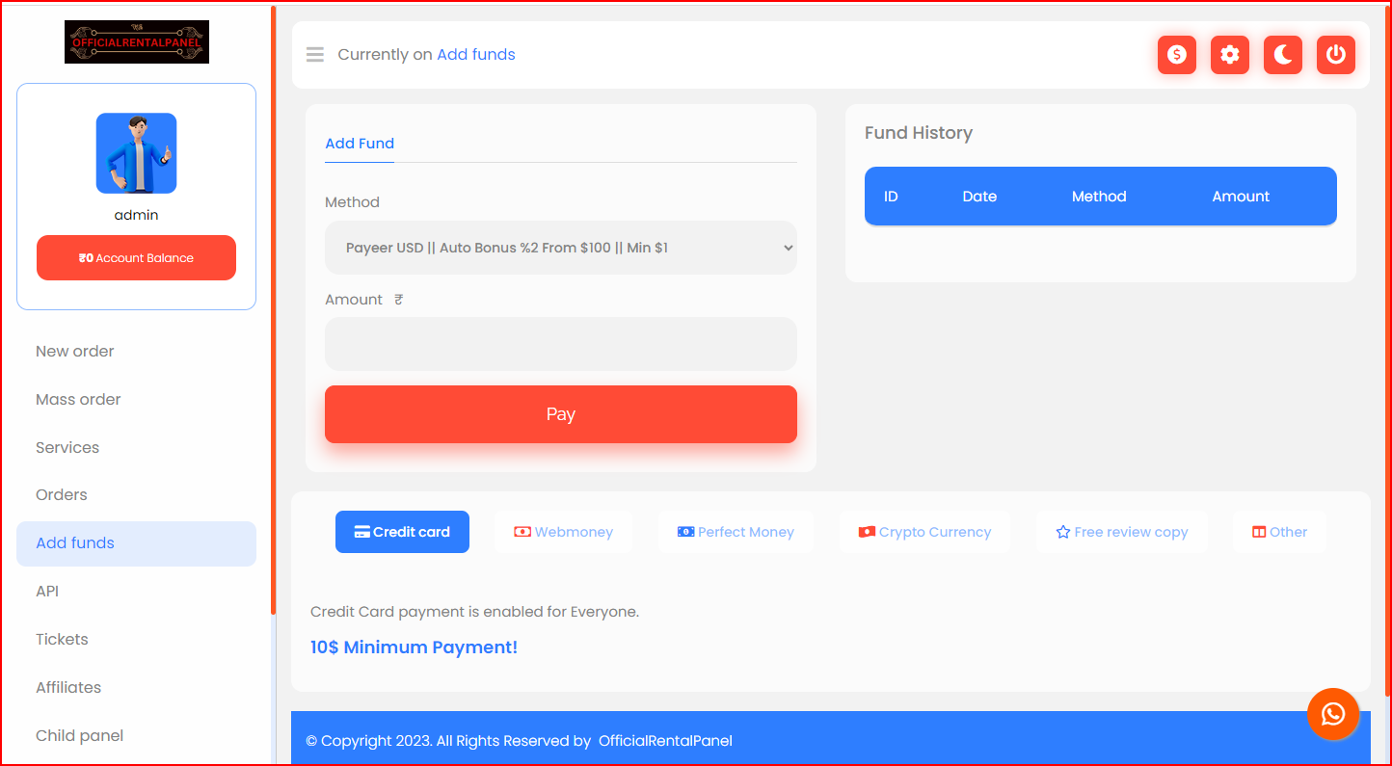Viewport: 1392px width, 766px height.
Task: Click the power logout icon
Action: click(x=1335, y=55)
